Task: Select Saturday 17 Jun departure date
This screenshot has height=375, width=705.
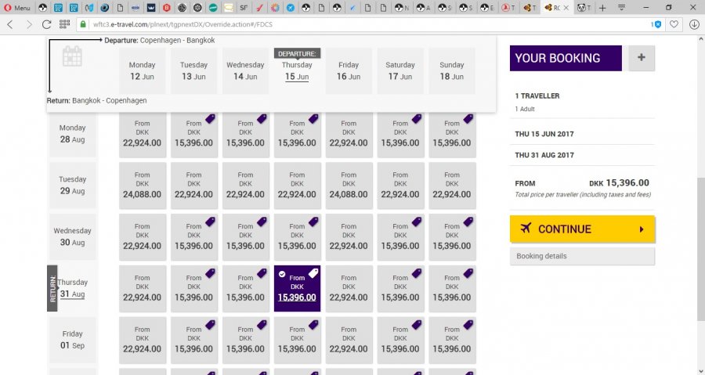Action: [400, 71]
